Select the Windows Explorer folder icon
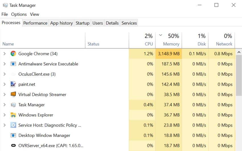The height and width of the screenshot is (151, 242). pos(13,115)
